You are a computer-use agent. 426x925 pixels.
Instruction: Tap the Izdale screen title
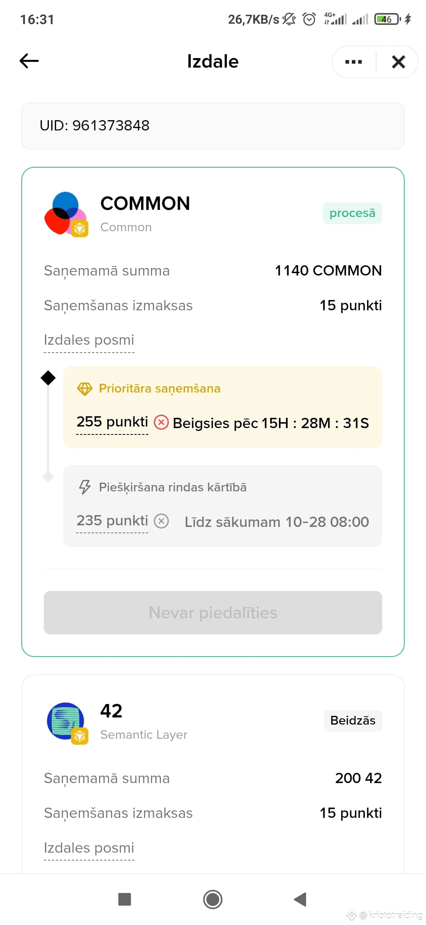pos(213,61)
